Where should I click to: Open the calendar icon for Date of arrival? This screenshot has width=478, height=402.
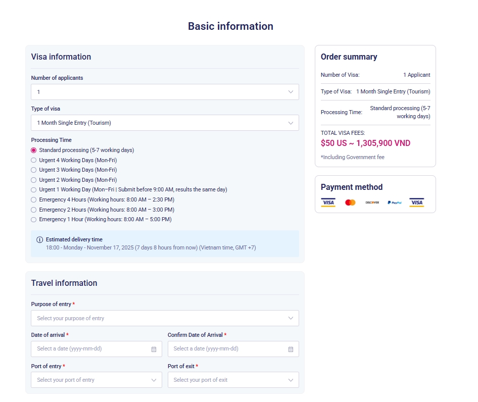154,348
